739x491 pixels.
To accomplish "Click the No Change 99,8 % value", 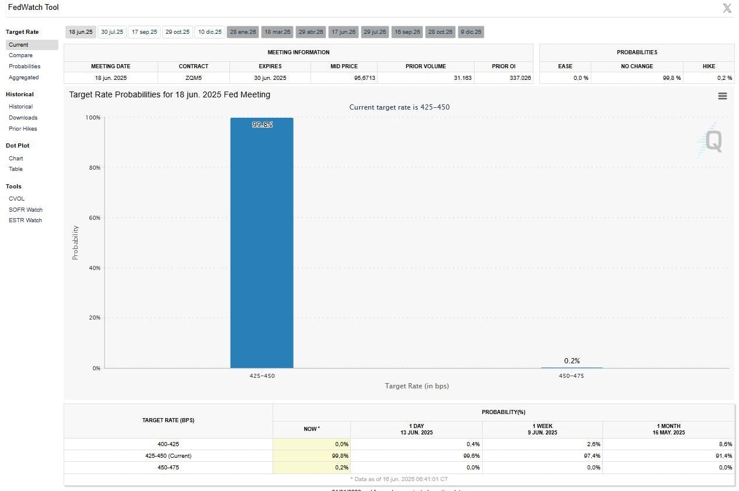I will tap(671, 78).
